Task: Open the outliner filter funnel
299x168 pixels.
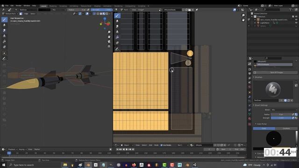Action: pyautogui.click(x=291, y=9)
